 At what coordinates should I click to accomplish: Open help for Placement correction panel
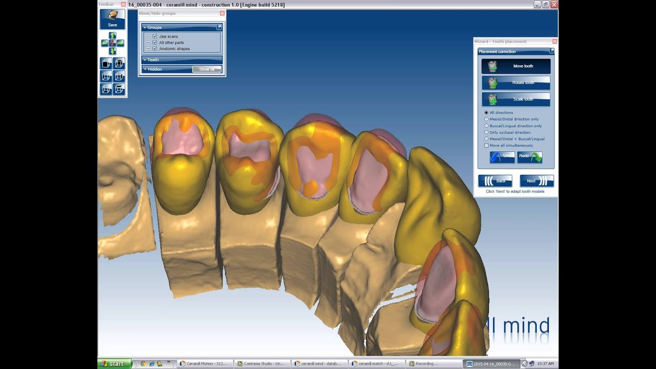tap(552, 51)
